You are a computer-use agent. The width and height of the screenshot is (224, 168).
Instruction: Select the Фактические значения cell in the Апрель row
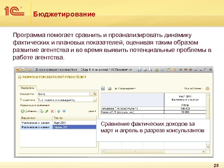coord(36,127)
